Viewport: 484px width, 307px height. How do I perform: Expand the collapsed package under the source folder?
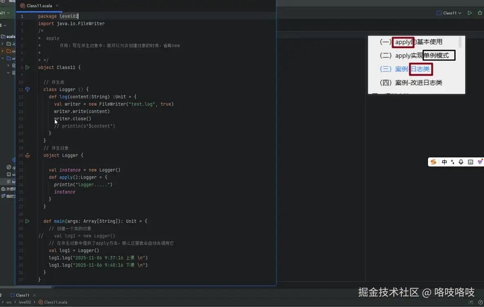point(8,65)
